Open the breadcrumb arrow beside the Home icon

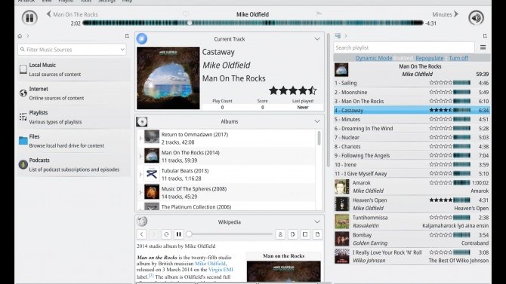(28, 36)
